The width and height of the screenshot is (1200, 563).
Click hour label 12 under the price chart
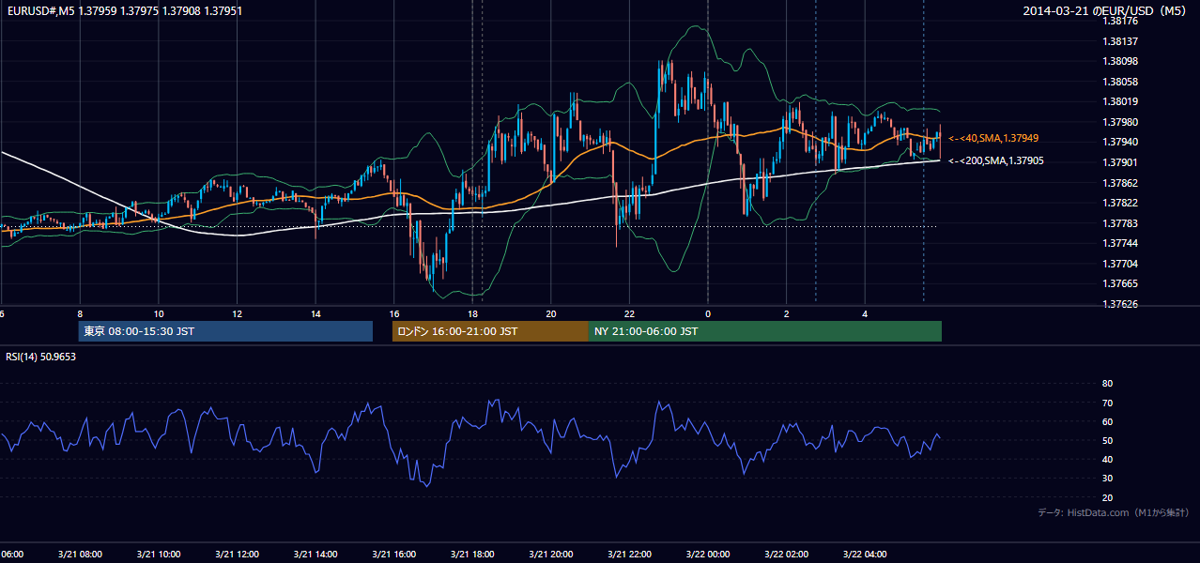point(238,313)
